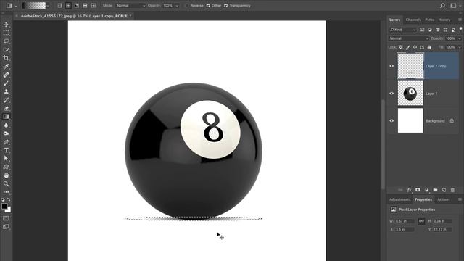The width and height of the screenshot is (464, 261).
Task: Toggle lock image pixels brush icon
Action: pos(407,47)
